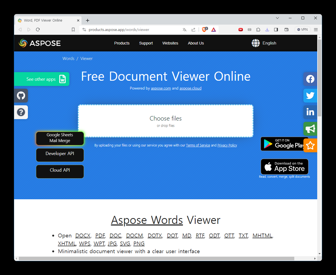Close the Word, PDF Viewer Online tab

[78, 20]
